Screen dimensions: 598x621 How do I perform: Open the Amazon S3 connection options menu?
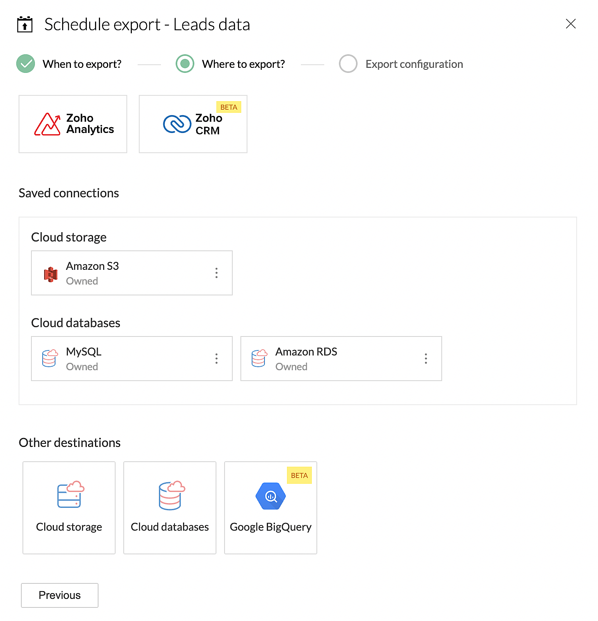coord(216,273)
